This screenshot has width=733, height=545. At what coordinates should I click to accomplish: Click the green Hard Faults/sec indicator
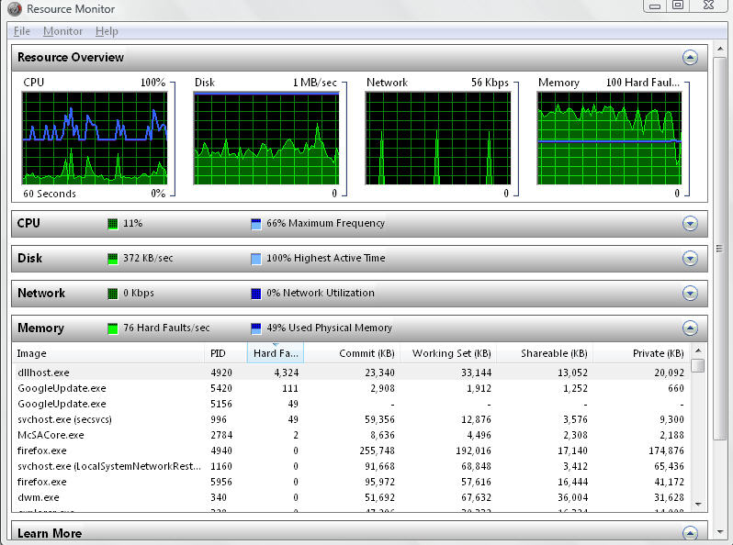coord(113,328)
